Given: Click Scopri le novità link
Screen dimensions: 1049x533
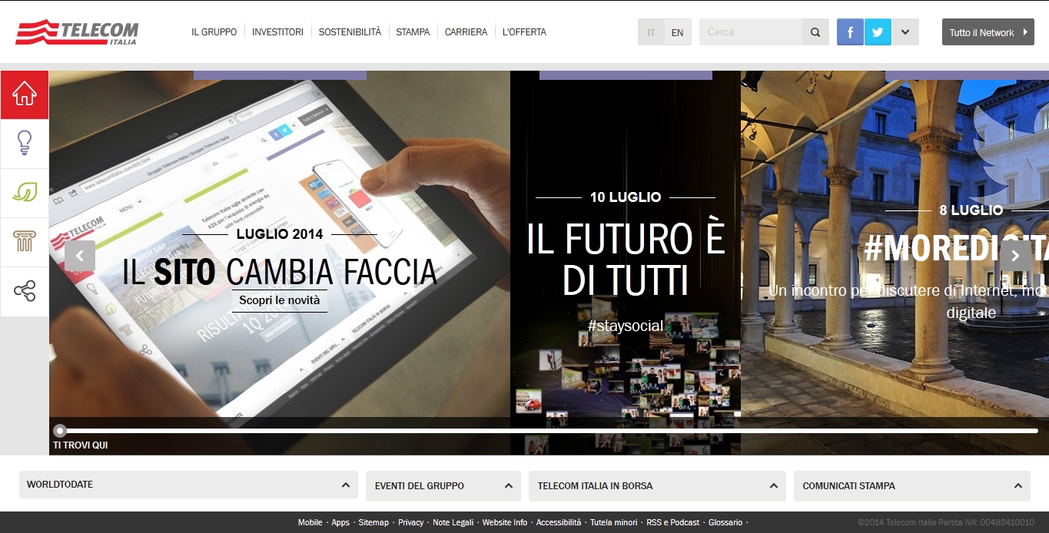Looking at the screenshot, I should click(x=279, y=300).
